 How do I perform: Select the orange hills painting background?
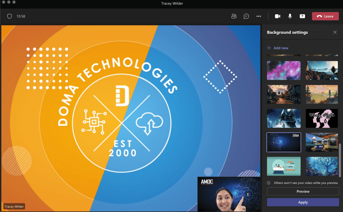[x=322, y=94]
